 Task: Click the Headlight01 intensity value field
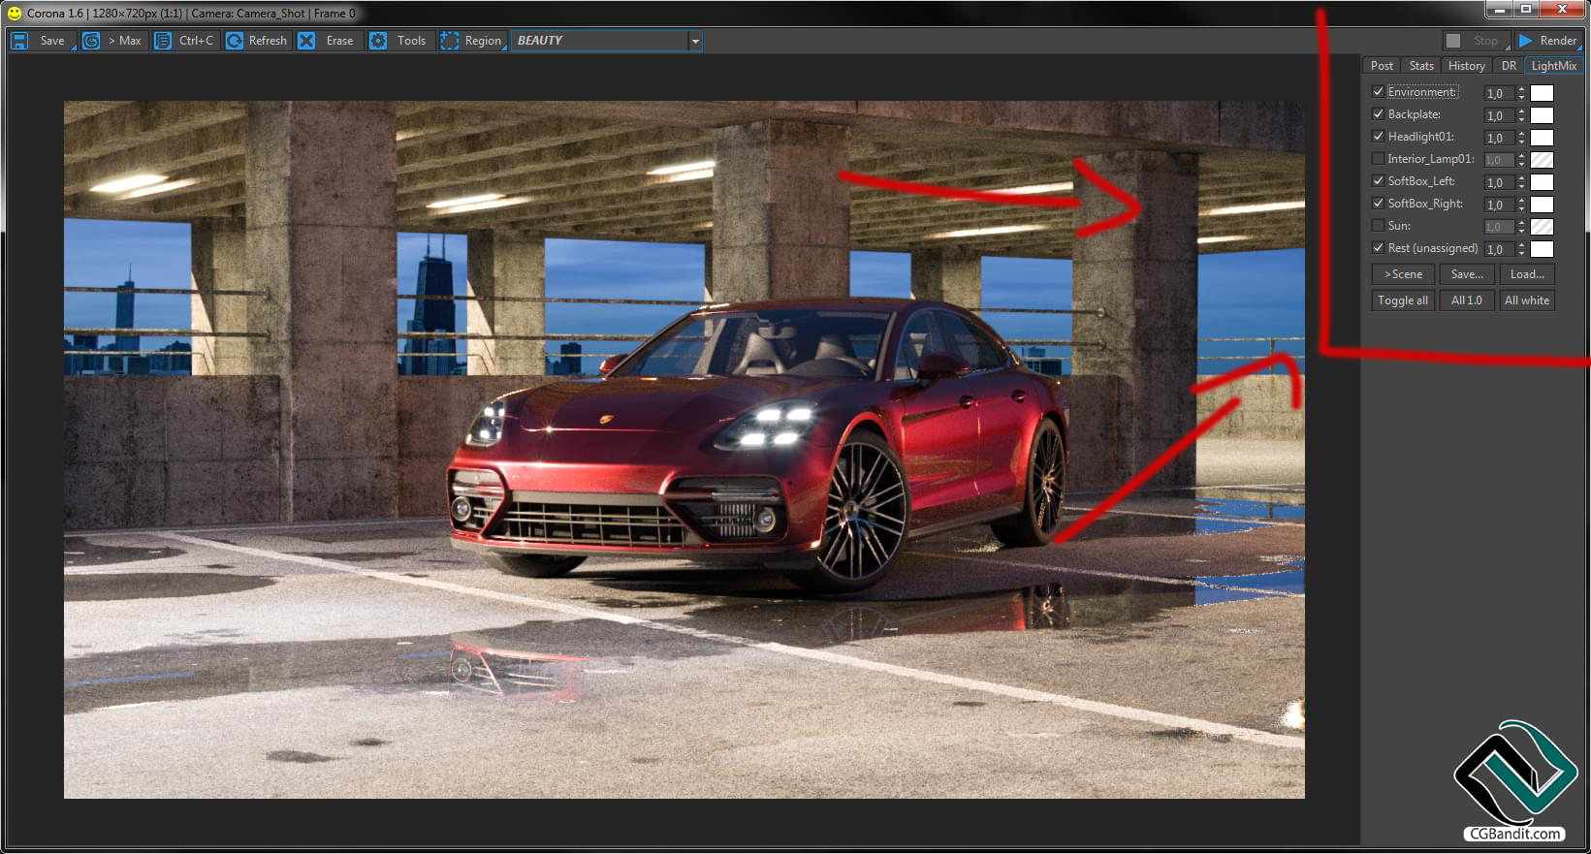tap(1500, 138)
